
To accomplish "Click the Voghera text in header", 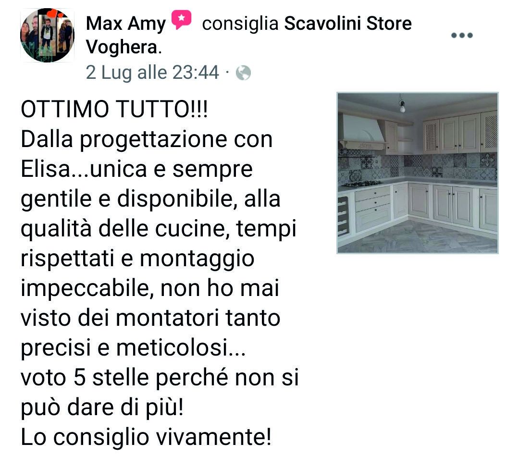I will click(122, 47).
